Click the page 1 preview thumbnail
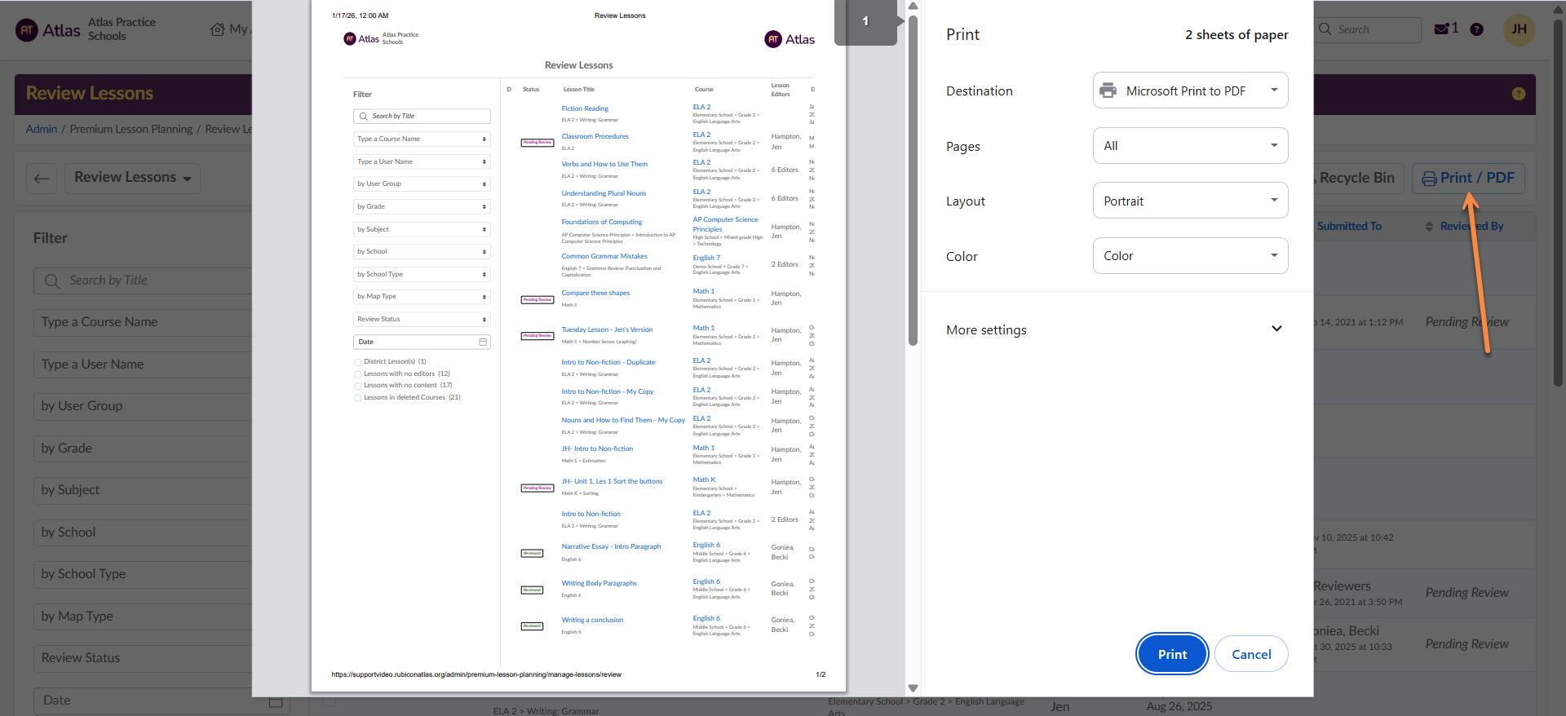1566x716 pixels. pyautogui.click(x=865, y=22)
